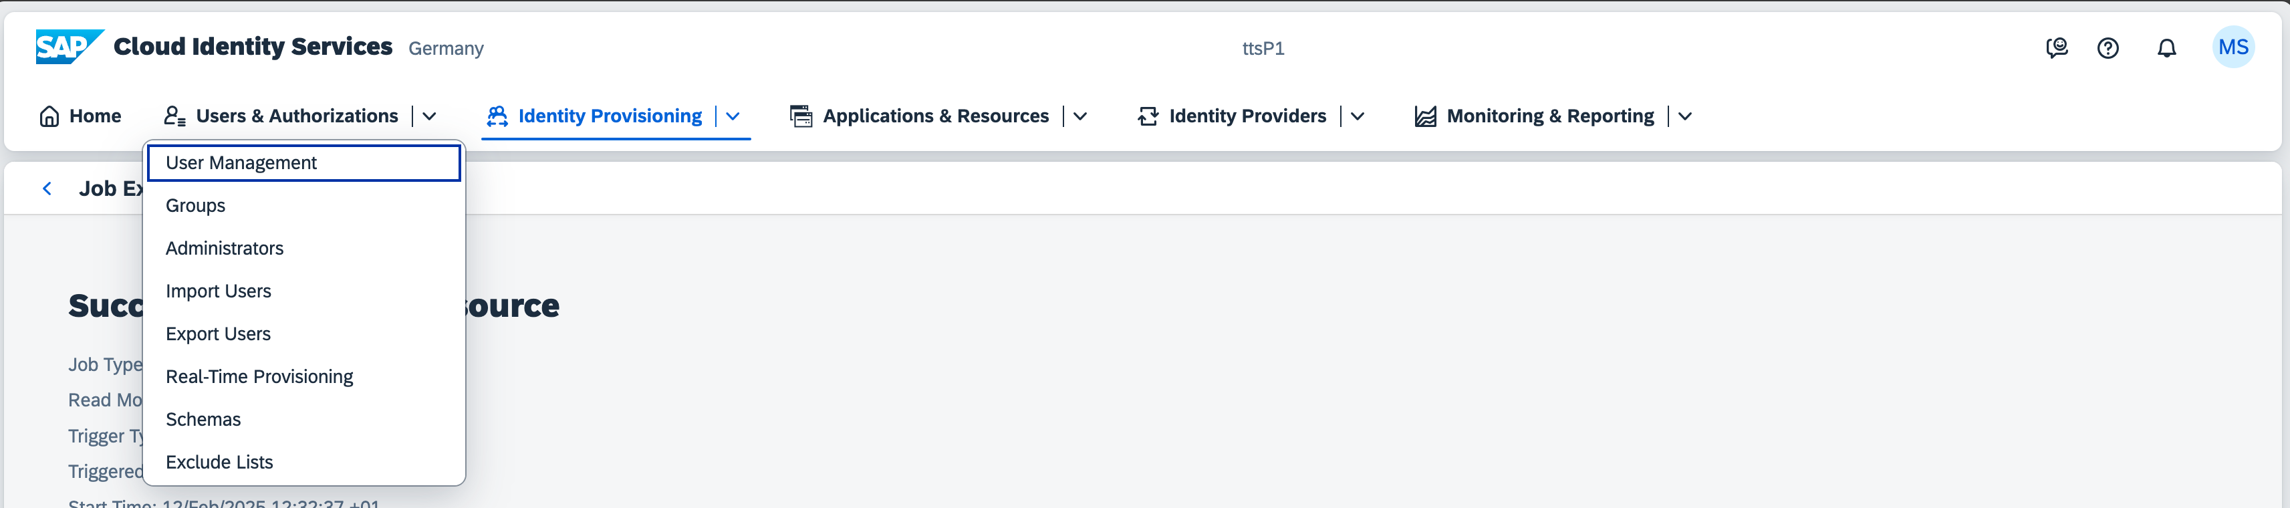Choose Administrators in the menu
Viewport: 2290px width, 508px height.
pyautogui.click(x=224, y=248)
